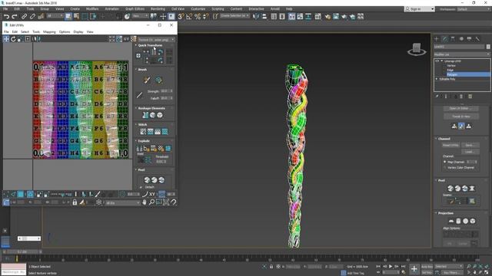Click the first Stitch icon
This screenshot has width=492, height=276.
[x=143, y=132]
